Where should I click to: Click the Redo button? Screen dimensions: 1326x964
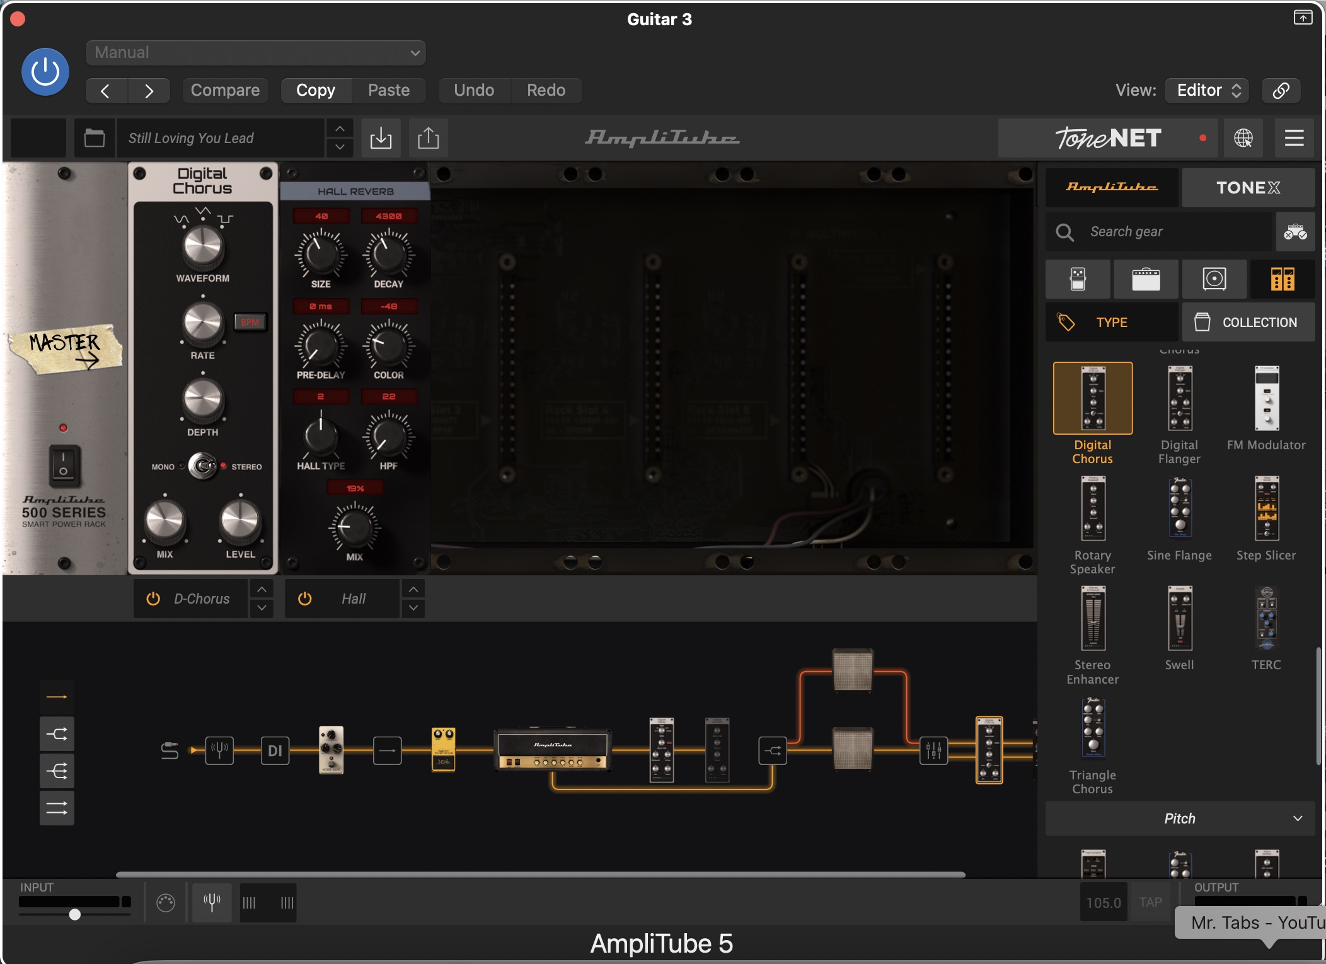(546, 91)
